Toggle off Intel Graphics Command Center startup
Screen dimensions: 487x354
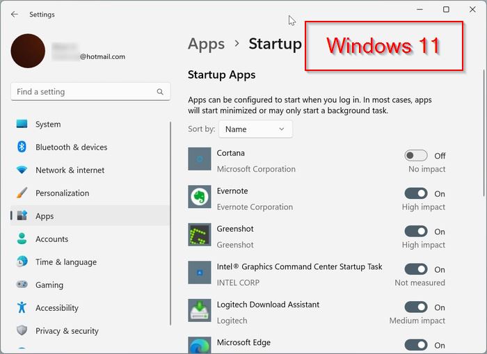[416, 269]
